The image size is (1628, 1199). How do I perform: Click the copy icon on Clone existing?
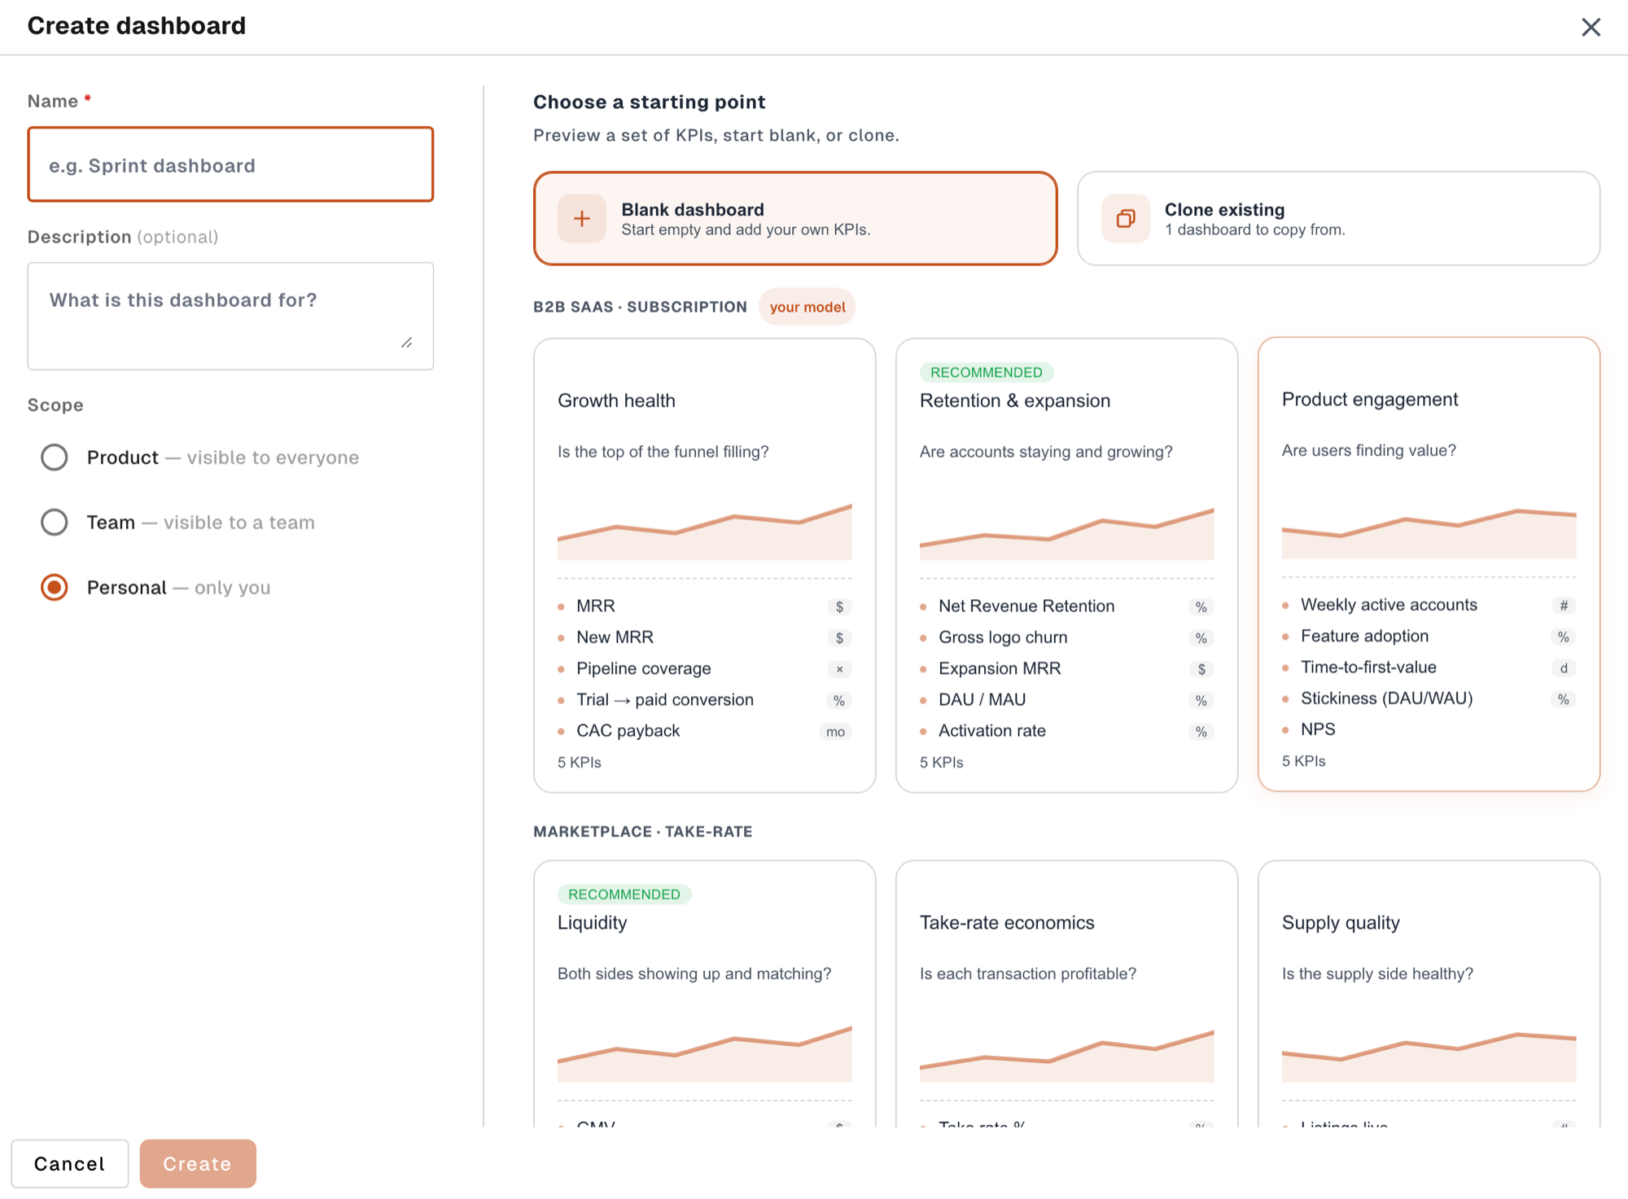pyautogui.click(x=1126, y=218)
